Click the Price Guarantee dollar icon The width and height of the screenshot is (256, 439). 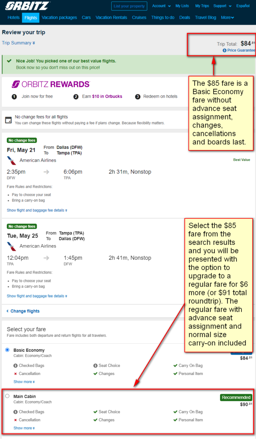[224, 51]
